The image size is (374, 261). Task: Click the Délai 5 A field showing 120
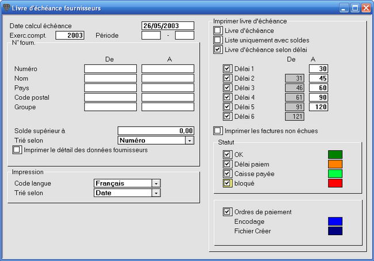pos(318,107)
